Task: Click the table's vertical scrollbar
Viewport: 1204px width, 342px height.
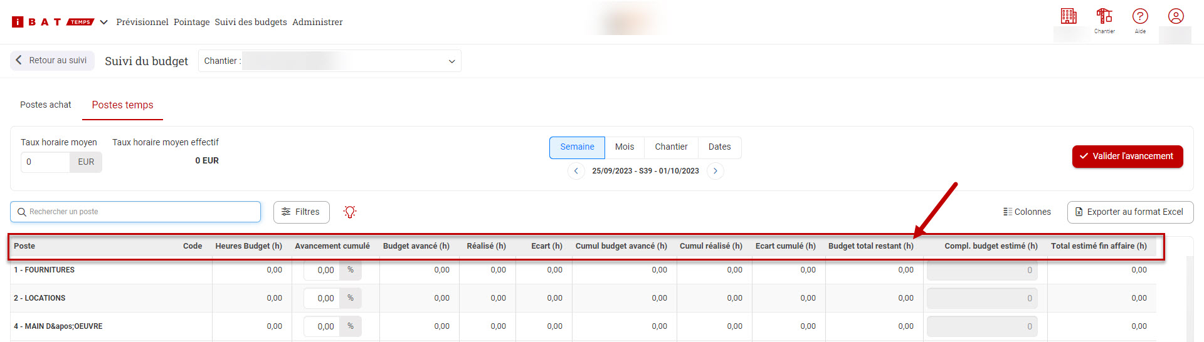Action: coord(1190,299)
